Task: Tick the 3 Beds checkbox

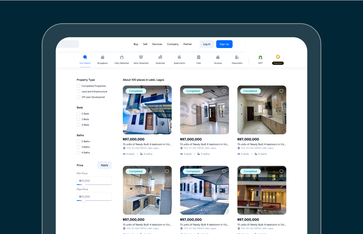Action: [x=78, y=119]
